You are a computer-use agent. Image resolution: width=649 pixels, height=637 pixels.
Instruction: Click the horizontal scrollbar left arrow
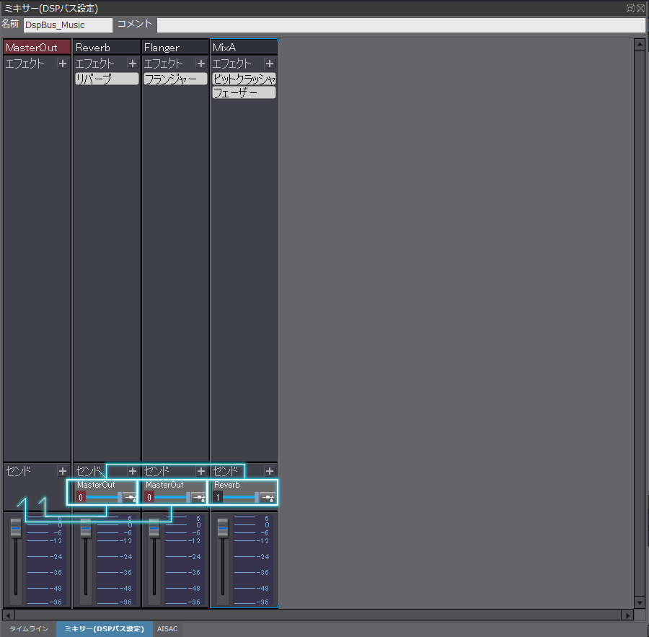tap(8, 615)
